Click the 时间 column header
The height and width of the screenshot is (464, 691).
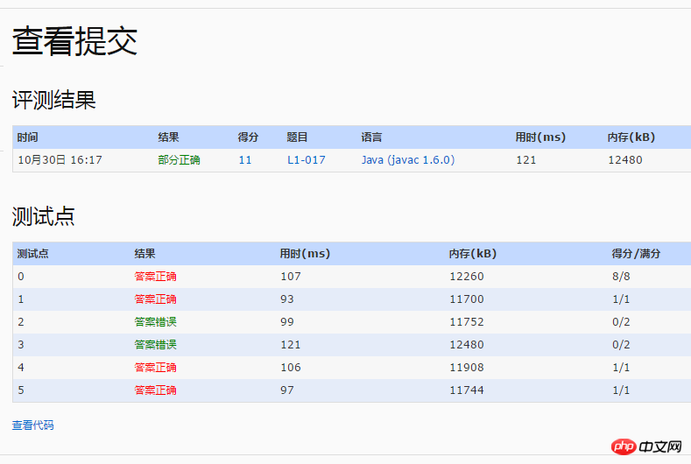[27, 137]
